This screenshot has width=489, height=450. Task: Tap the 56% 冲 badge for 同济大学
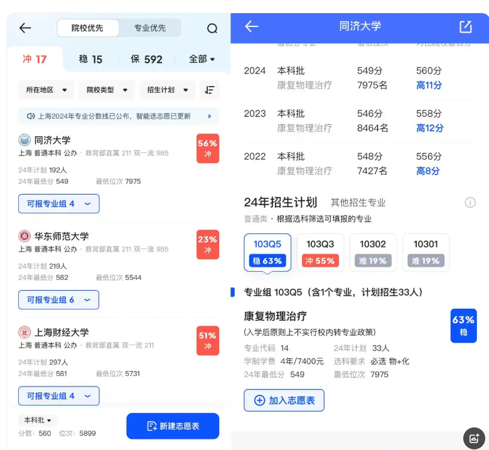[208, 149]
